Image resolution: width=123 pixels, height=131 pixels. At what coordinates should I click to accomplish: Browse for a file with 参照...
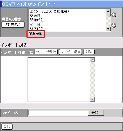tap(96, 113)
